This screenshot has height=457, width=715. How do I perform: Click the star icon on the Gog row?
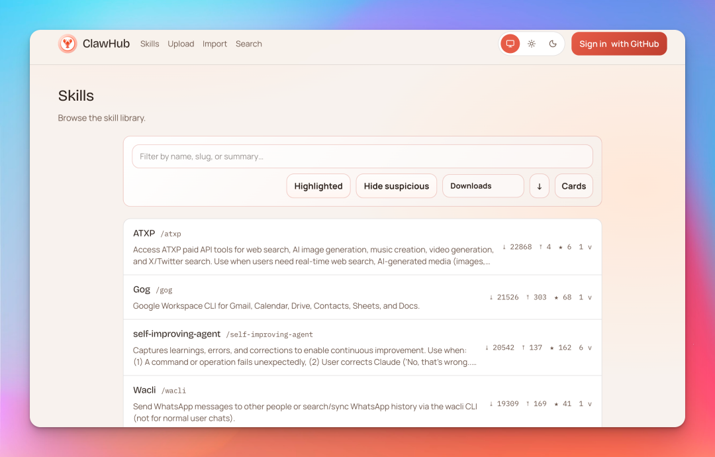(x=557, y=297)
